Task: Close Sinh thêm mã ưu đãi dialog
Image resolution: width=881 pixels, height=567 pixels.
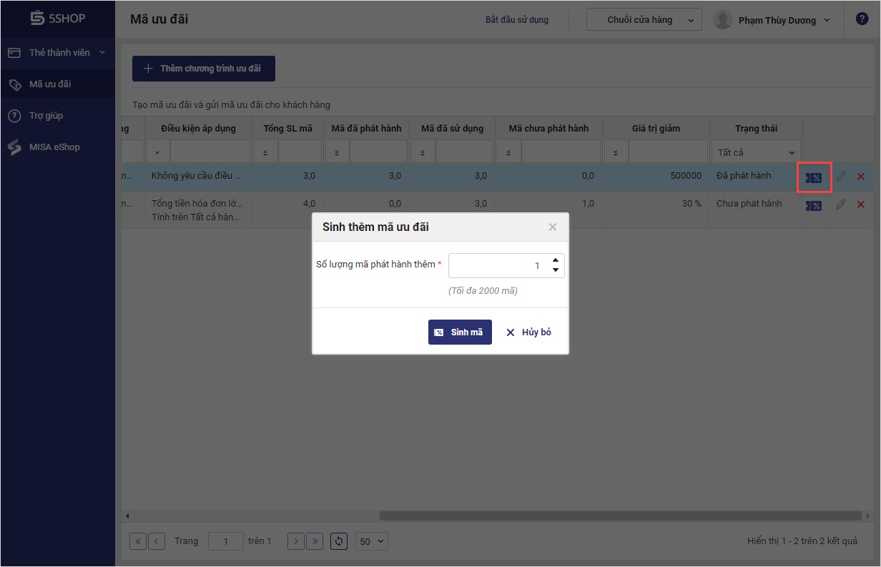Action: (x=552, y=227)
